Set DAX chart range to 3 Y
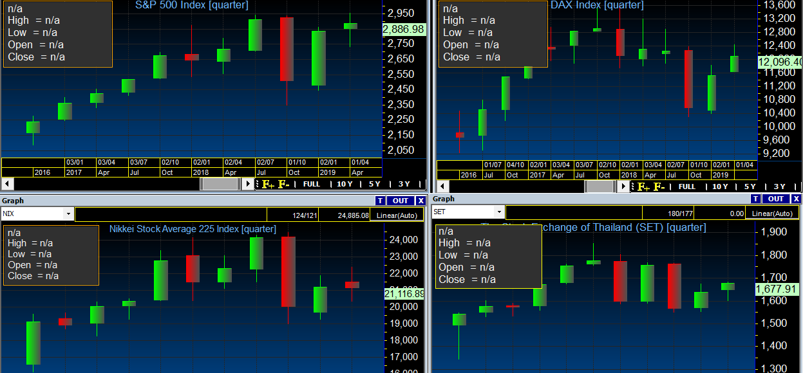Image resolution: width=803 pixels, height=373 pixels. [x=779, y=186]
